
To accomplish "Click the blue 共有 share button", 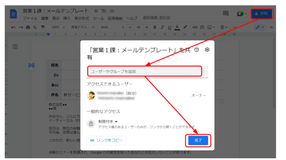I will [x=262, y=14].
